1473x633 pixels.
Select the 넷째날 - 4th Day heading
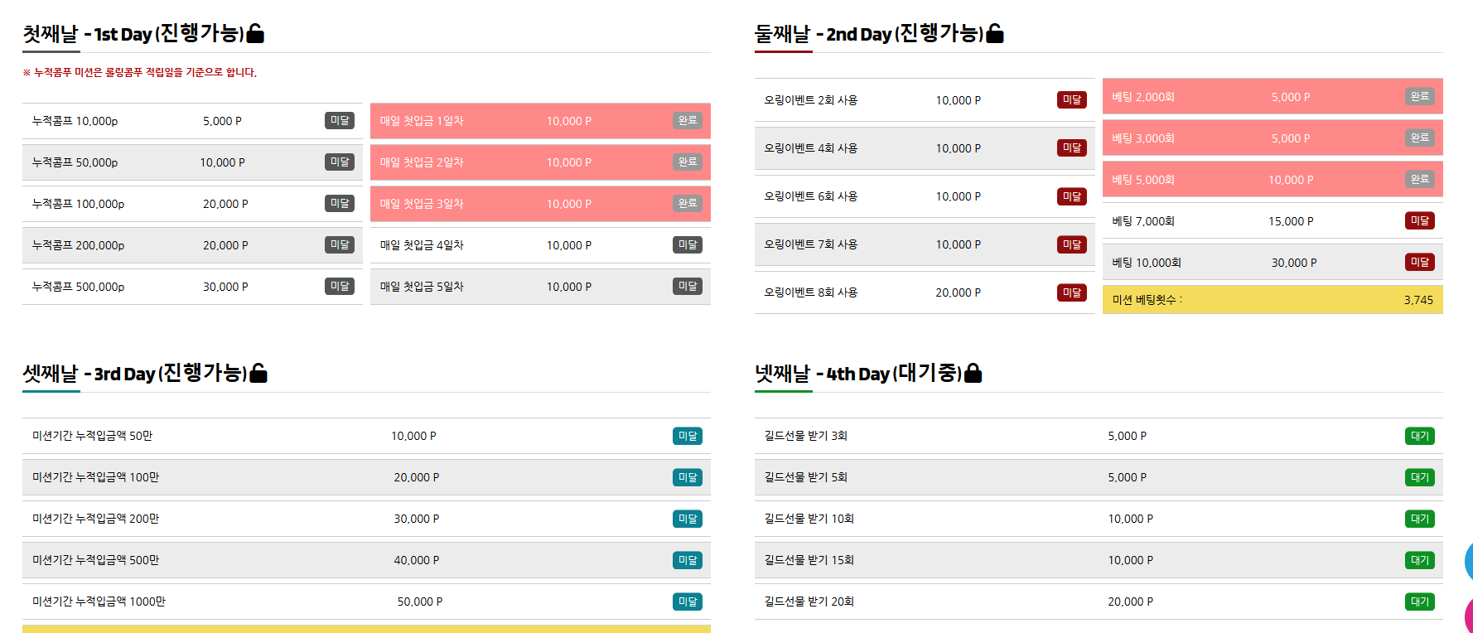click(x=857, y=374)
